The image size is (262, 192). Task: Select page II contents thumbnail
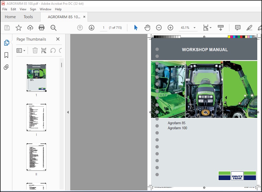pos(36,157)
